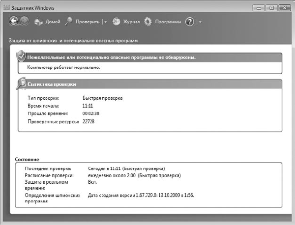The height and width of the screenshot is (225, 295).
Task: Open the Программы text label in the toolbar
Action: tap(168, 22)
